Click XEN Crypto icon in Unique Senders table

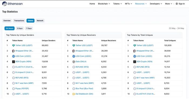(13, 62)
